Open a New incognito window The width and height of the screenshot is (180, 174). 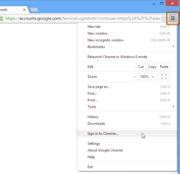point(127,40)
